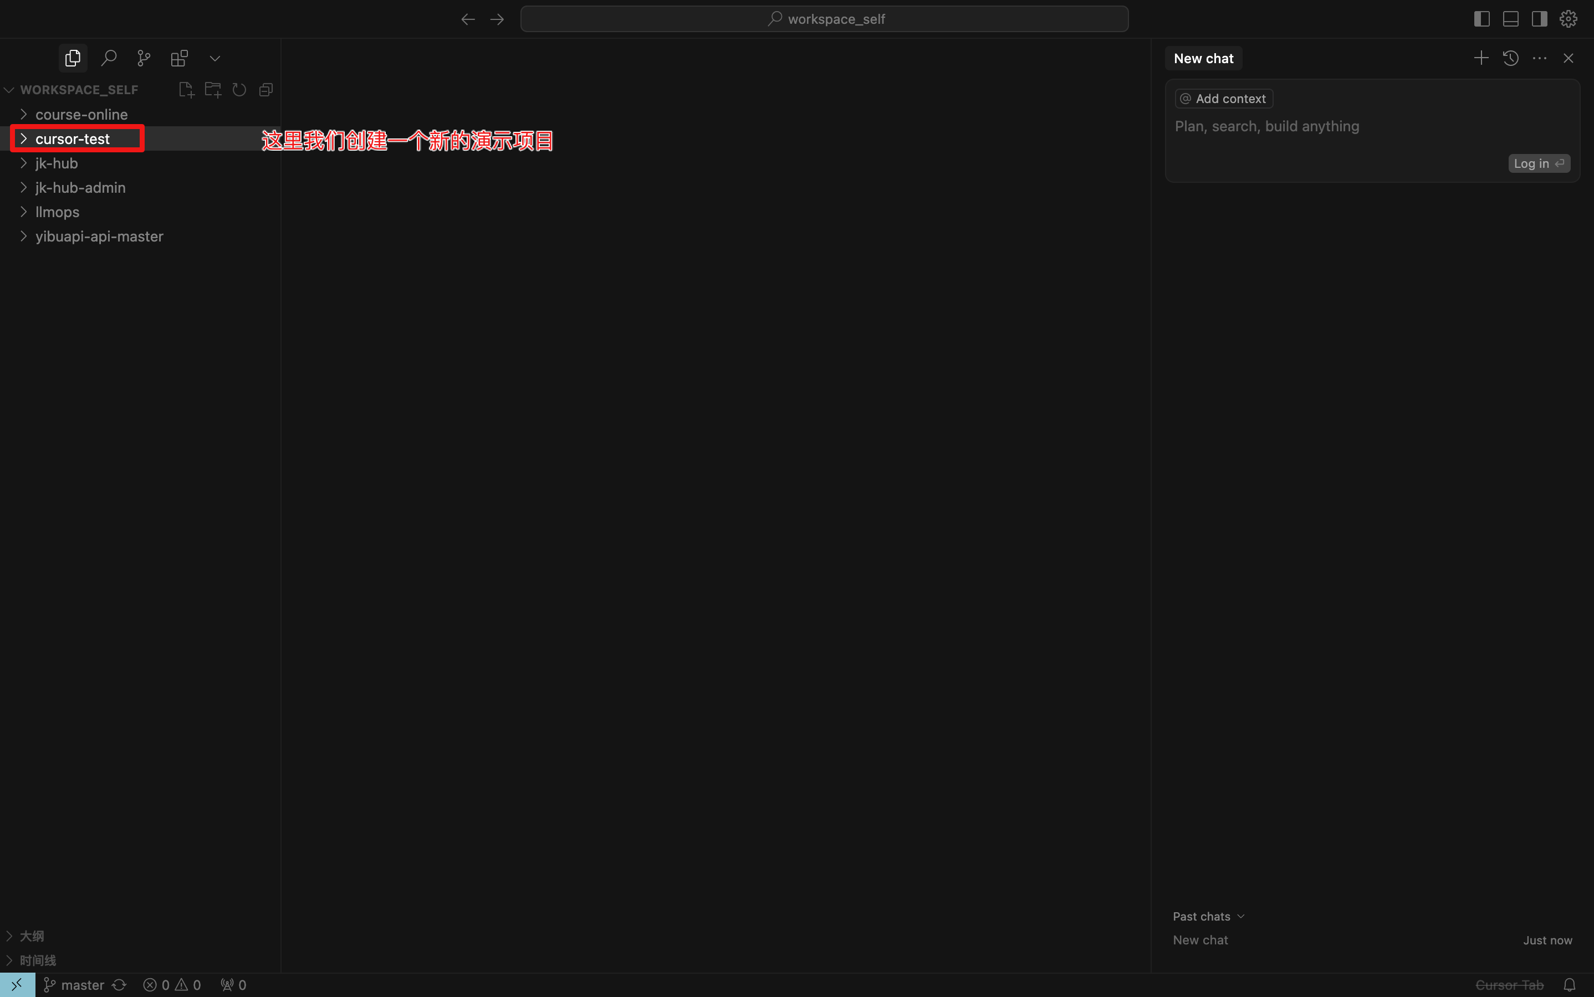Open the Source Control view icon

[x=144, y=58]
